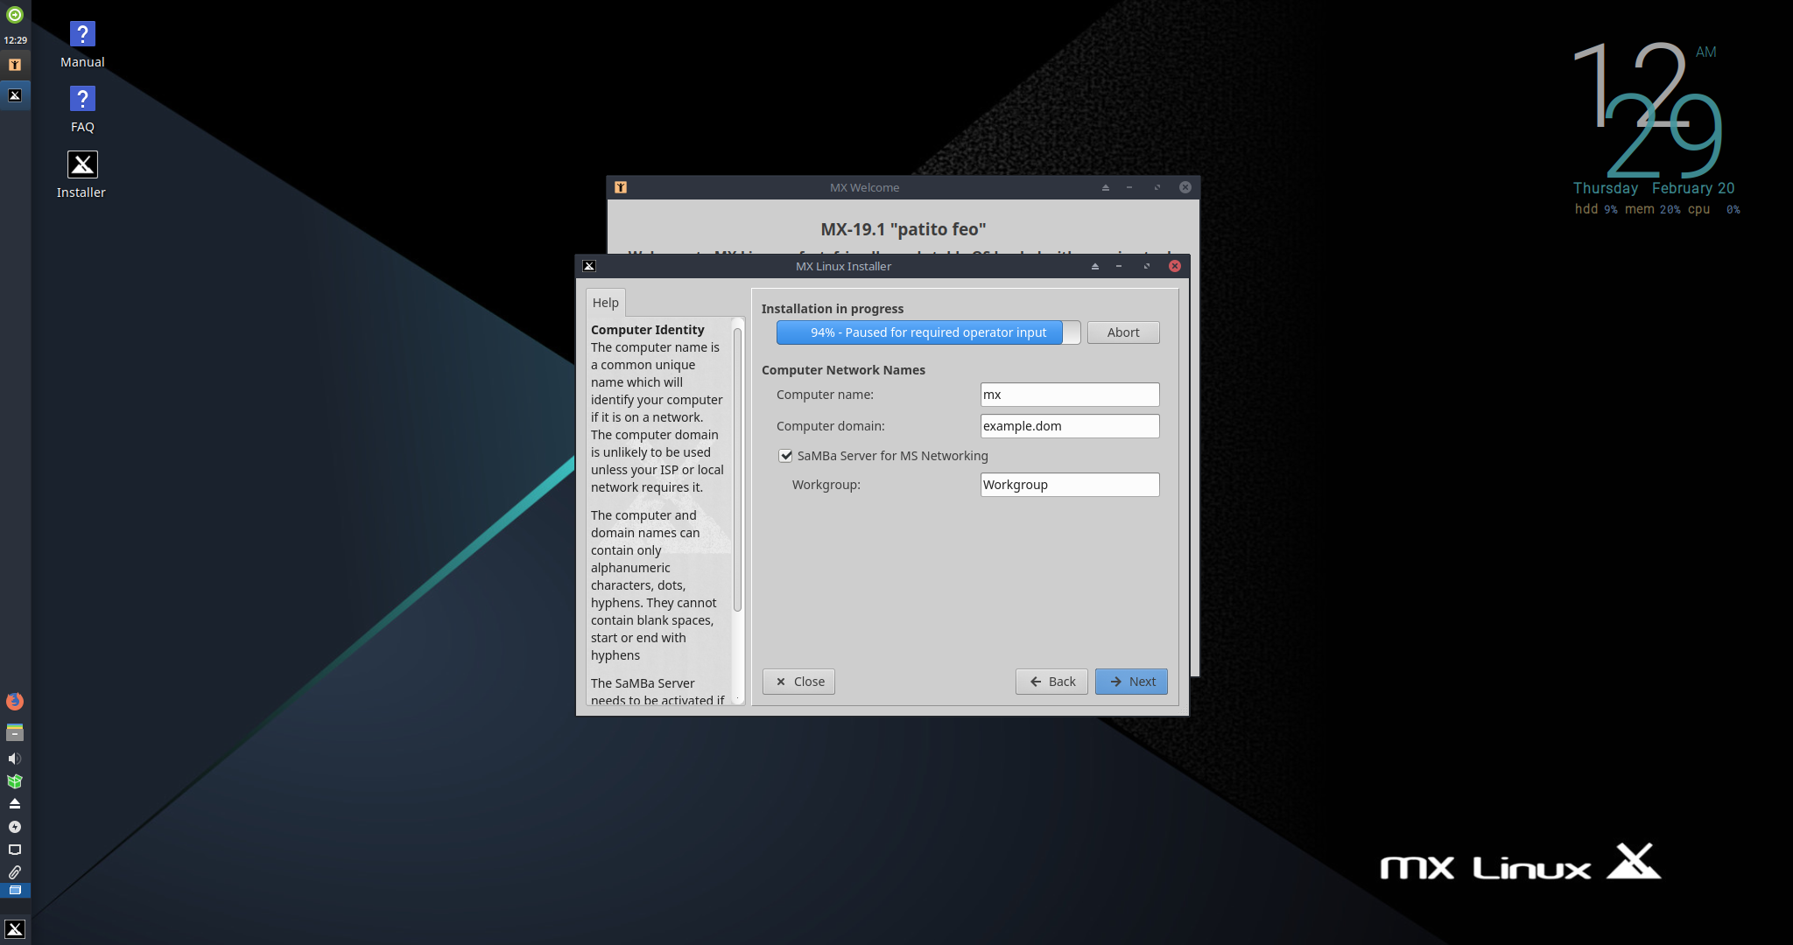Maximize the MX Linux Installer window
Image resolution: width=1793 pixels, height=945 pixels.
(1147, 266)
